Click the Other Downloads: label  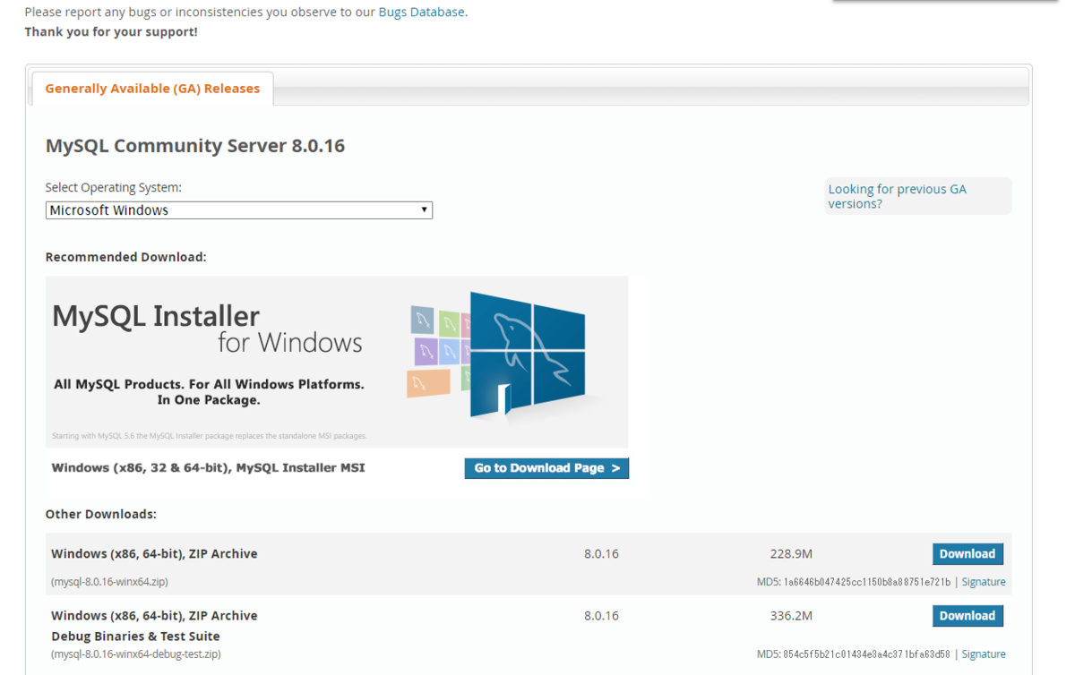(x=101, y=515)
